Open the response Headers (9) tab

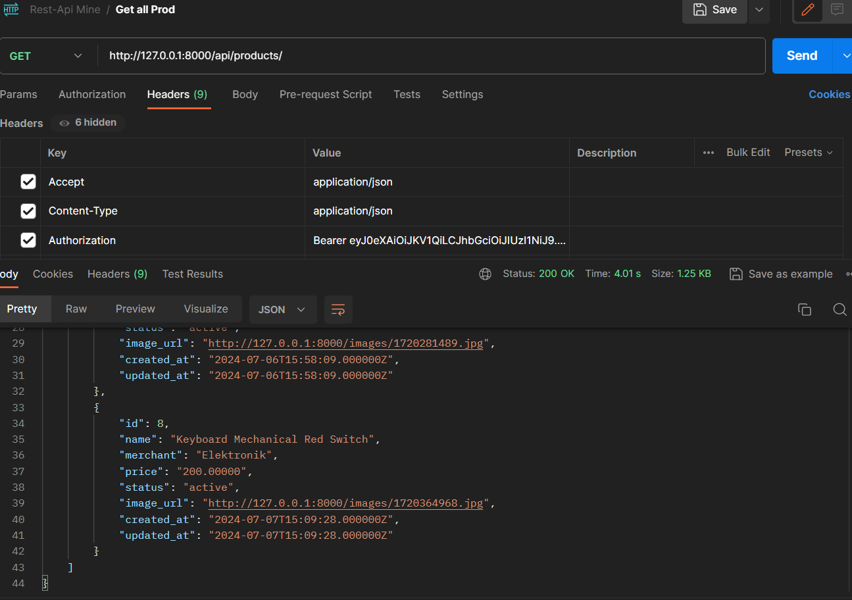click(x=117, y=274)
